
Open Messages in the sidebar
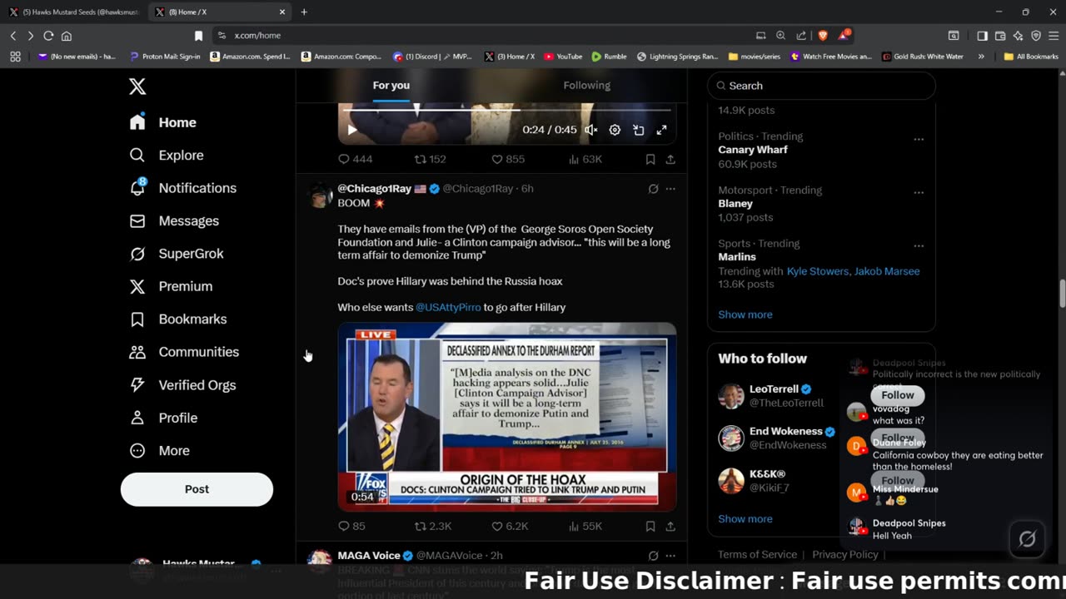[x=174, y=220]
